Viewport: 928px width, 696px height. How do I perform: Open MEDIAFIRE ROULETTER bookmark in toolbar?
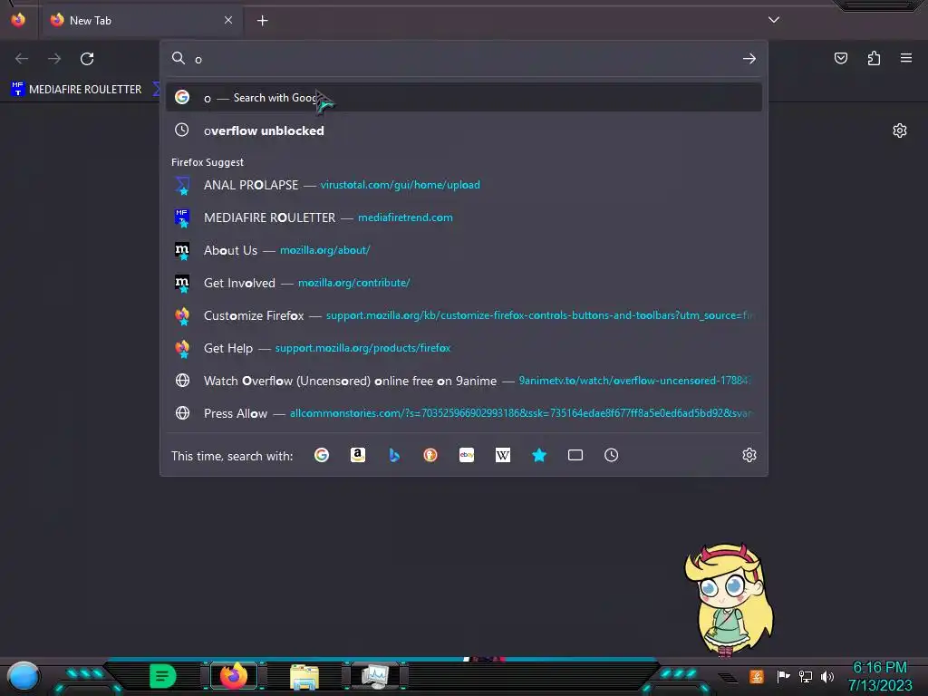(77, 90)
